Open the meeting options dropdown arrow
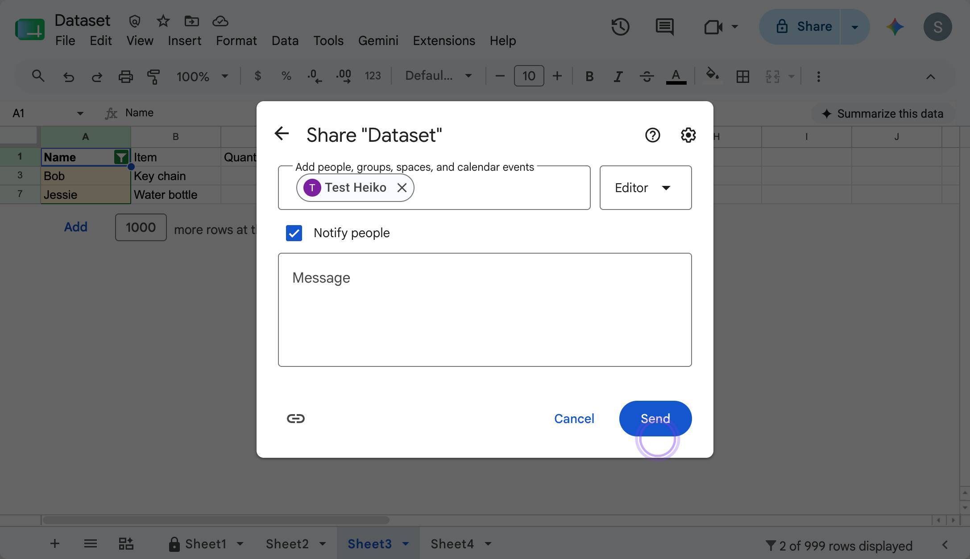Viewport: 970px width, 559px height. pos(734,27)
